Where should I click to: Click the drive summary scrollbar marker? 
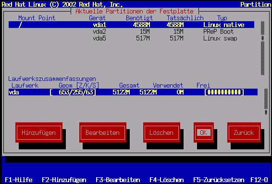click(266, 112)
